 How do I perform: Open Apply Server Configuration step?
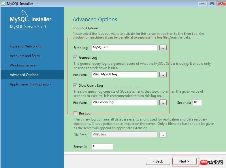click(30, 84)
